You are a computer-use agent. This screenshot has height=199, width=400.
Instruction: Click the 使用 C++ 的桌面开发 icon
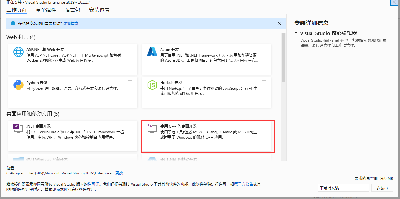point(152,129)
